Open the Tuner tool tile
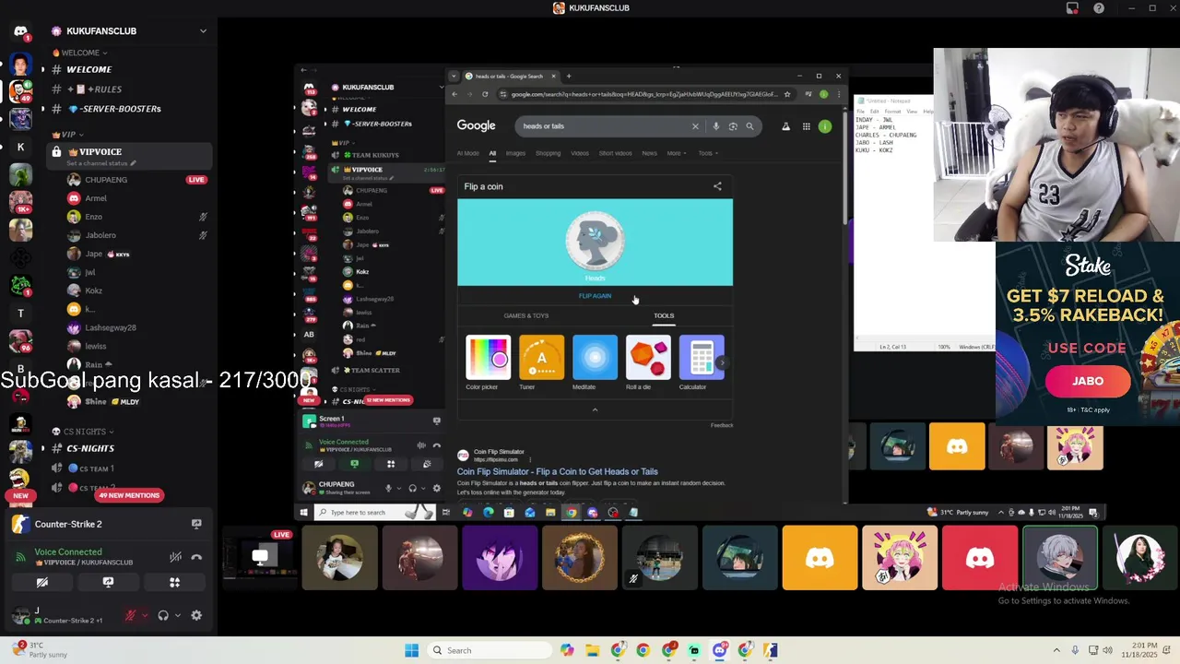The width and height of the screenshot is (1180, 664). [541, 363]
